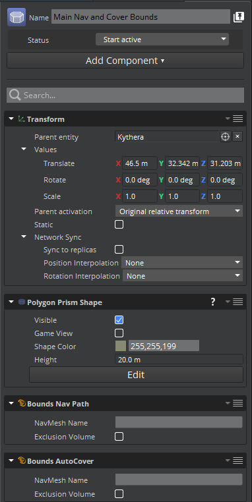Open the Parent activation dropdown
The width and height of the screenshot is (252, 502).
click(x=179, y=211)
